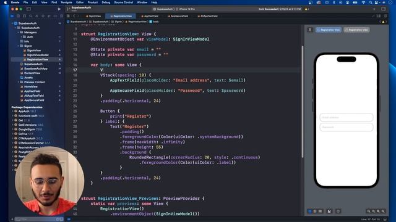
Task: Open the Editor menu
Action: click(80, 2)
